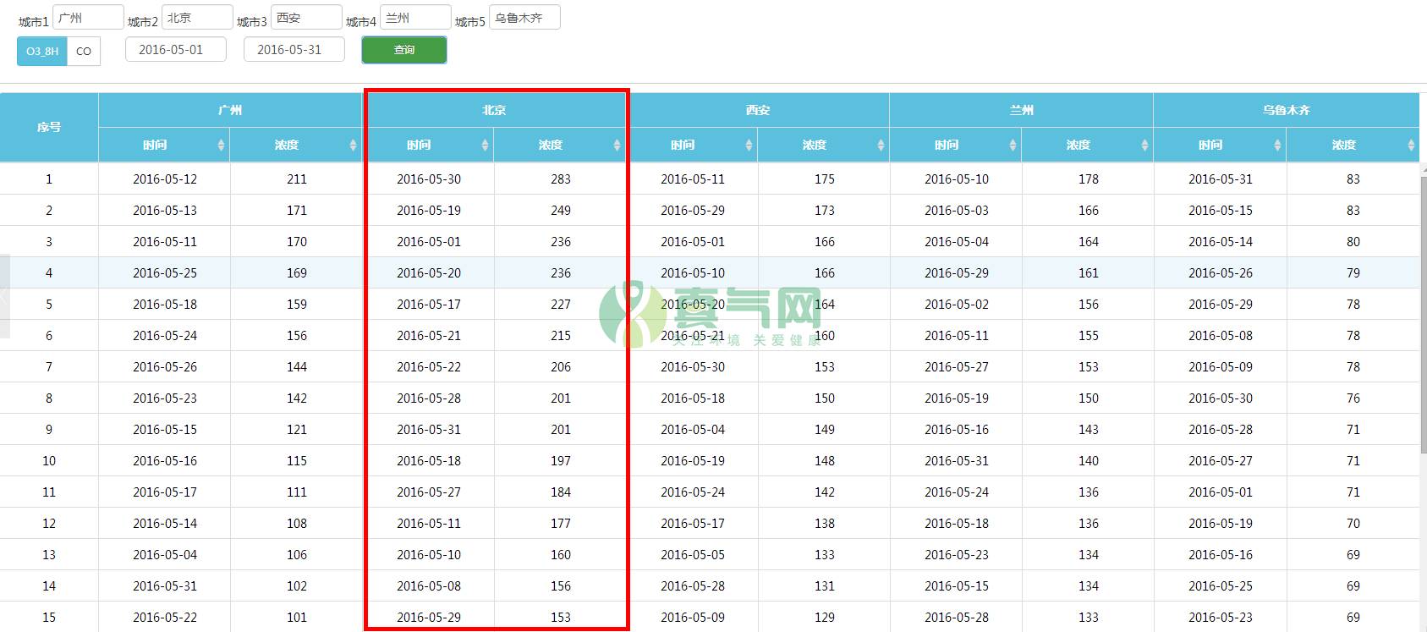Click sort arrows on 乌鲁木齐 时间 column
Viewport: 1427px width, 632px height.
click(1277, 146)
